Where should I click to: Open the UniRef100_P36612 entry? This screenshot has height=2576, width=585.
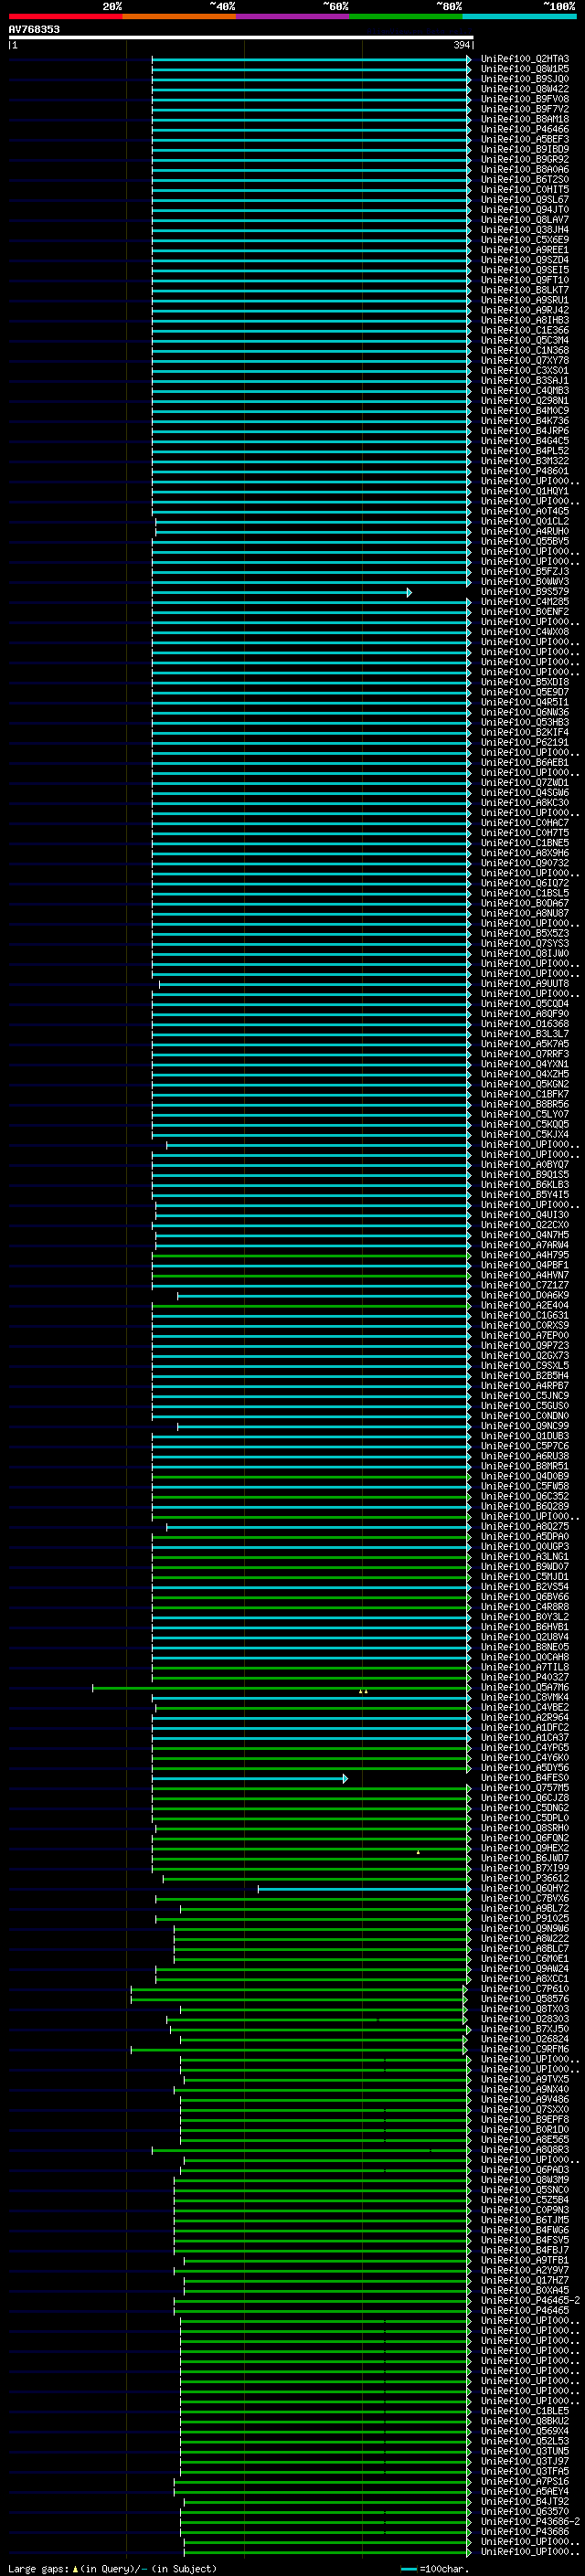point(525,1878)
